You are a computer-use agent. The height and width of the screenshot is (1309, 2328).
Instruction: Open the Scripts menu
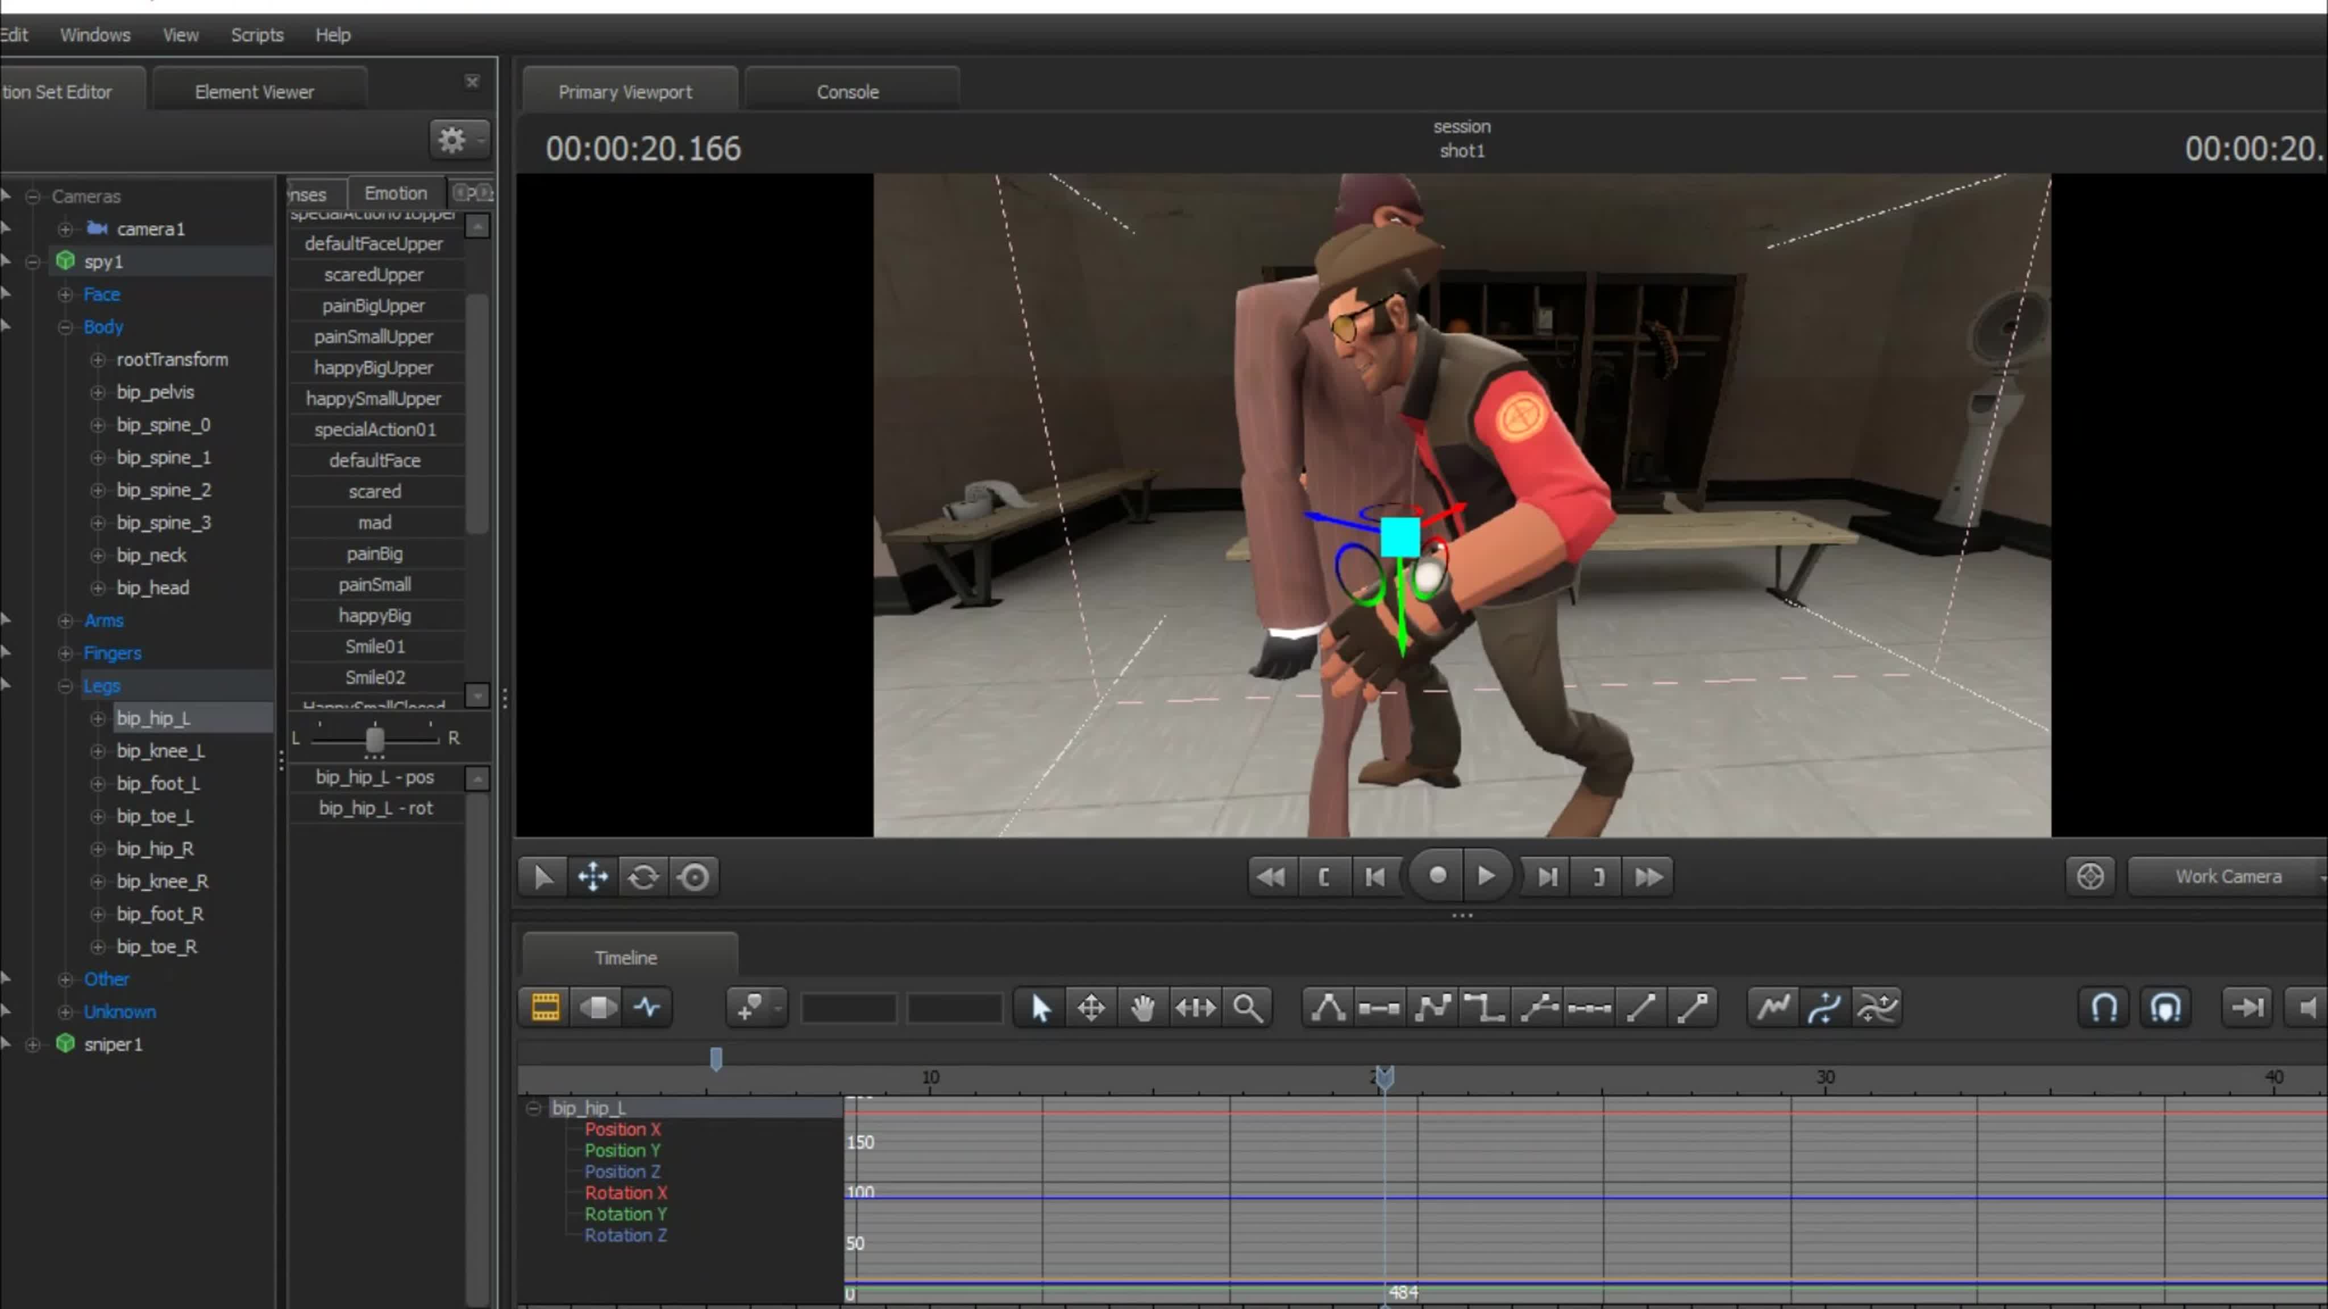pos(257,34)
